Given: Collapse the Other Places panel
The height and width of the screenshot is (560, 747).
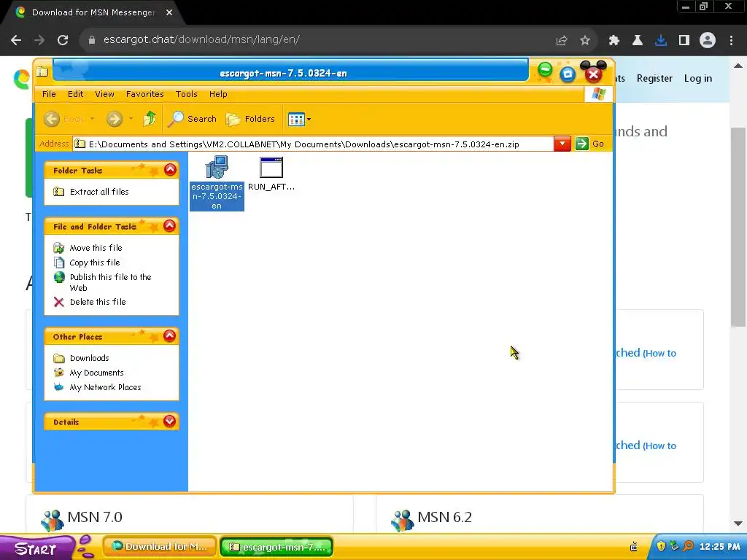Looking at the screenshot, I should pos(169,335).
